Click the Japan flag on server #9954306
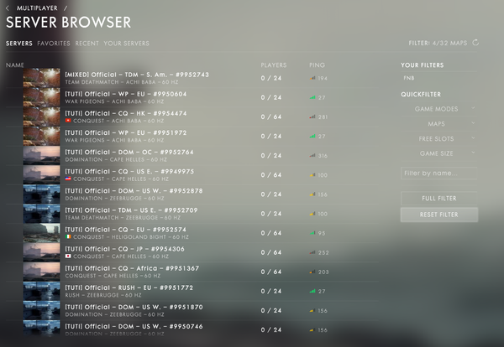The image size is (504, 347). 68,256
